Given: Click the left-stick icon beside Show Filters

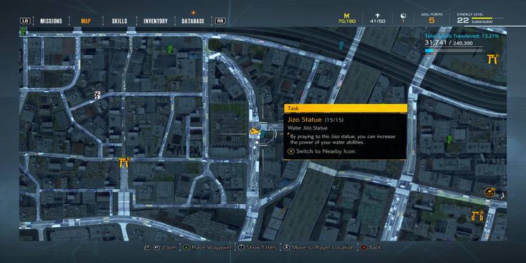Looking at the screenshot, I should pyautogui.click(x=241, y=248).
